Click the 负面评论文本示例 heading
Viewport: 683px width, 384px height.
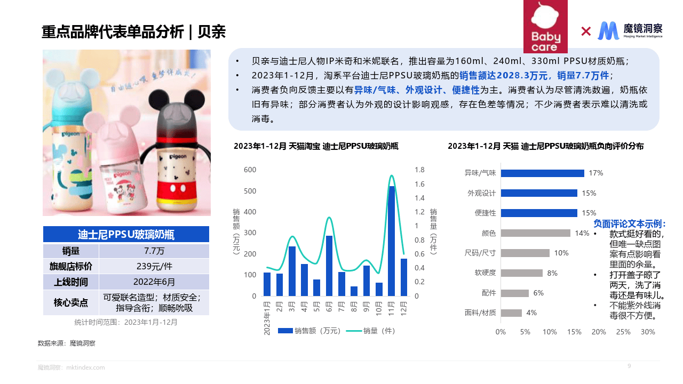630,223
